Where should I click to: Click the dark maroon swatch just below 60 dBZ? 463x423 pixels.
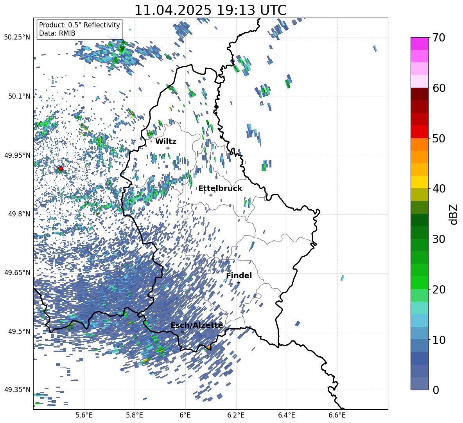click(420, 94)
